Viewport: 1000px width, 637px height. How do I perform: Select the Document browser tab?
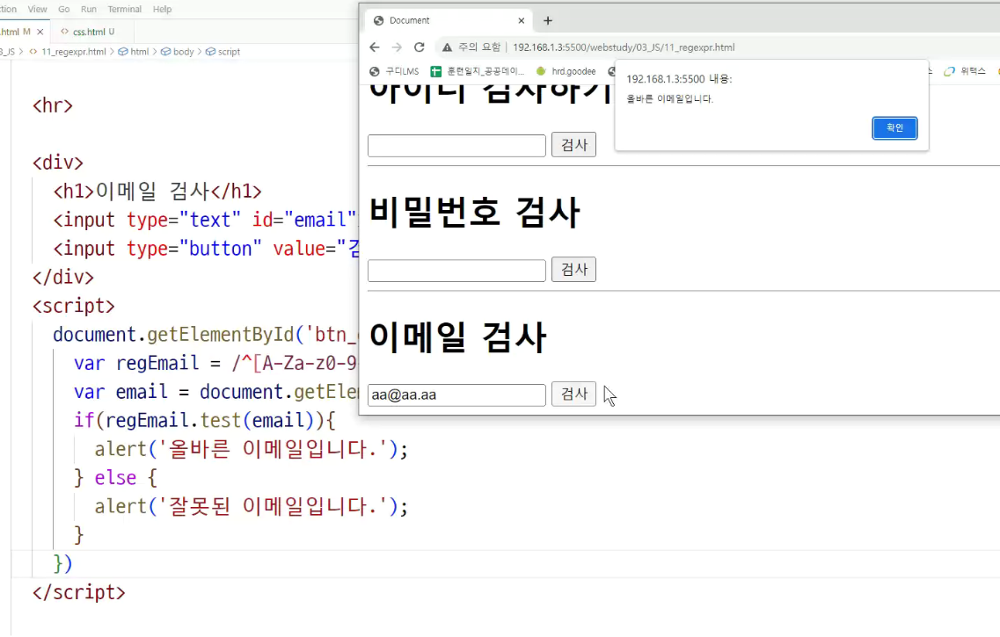point(449,20)
